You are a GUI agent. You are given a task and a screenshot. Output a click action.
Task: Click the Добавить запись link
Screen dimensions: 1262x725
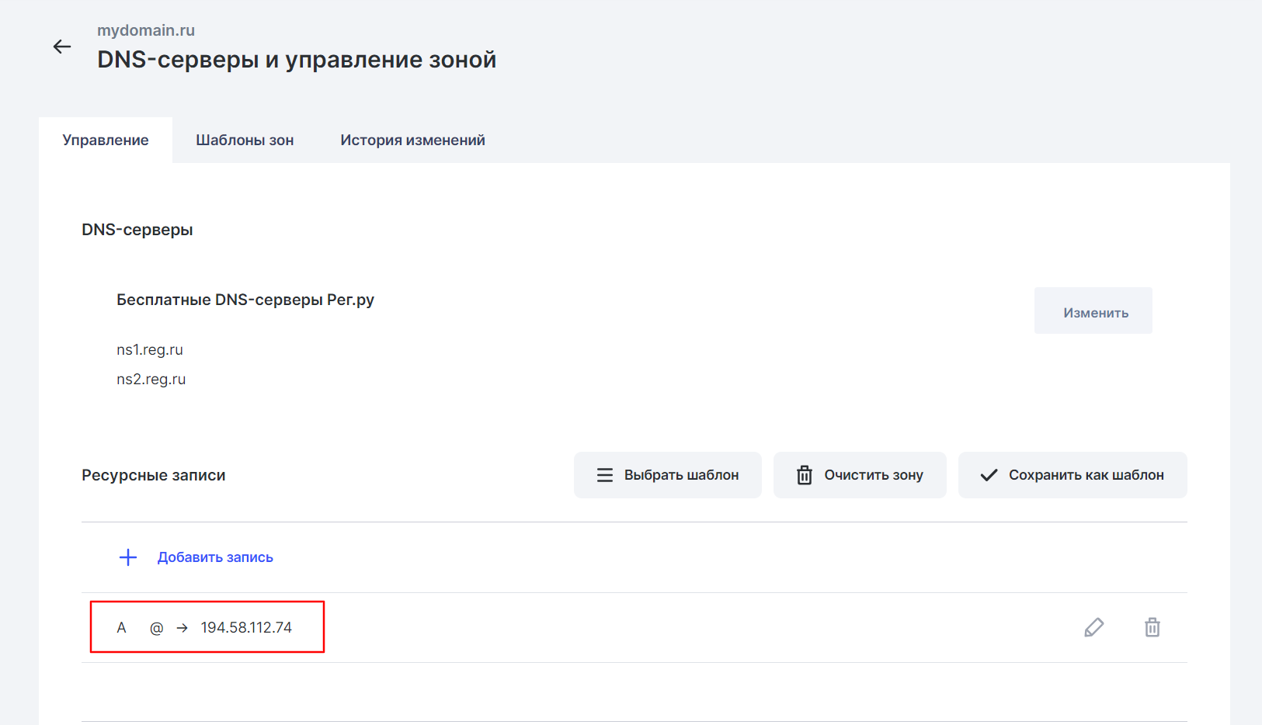(x=215, y=557)
